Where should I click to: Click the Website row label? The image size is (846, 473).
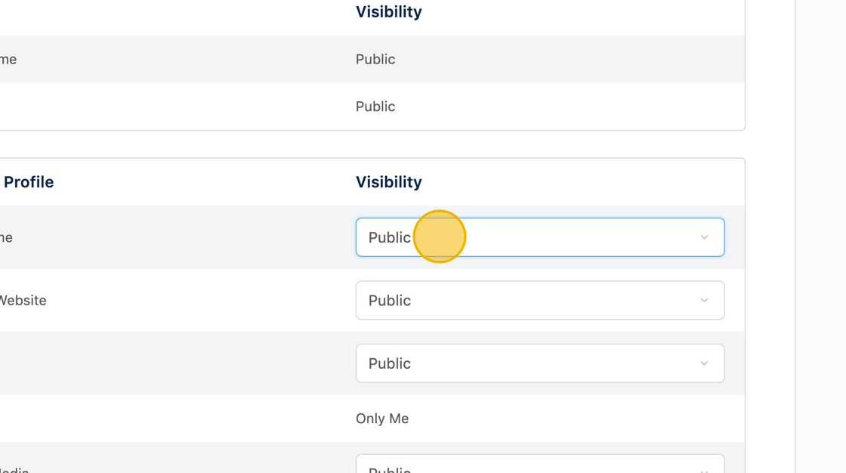click(23, 300)
